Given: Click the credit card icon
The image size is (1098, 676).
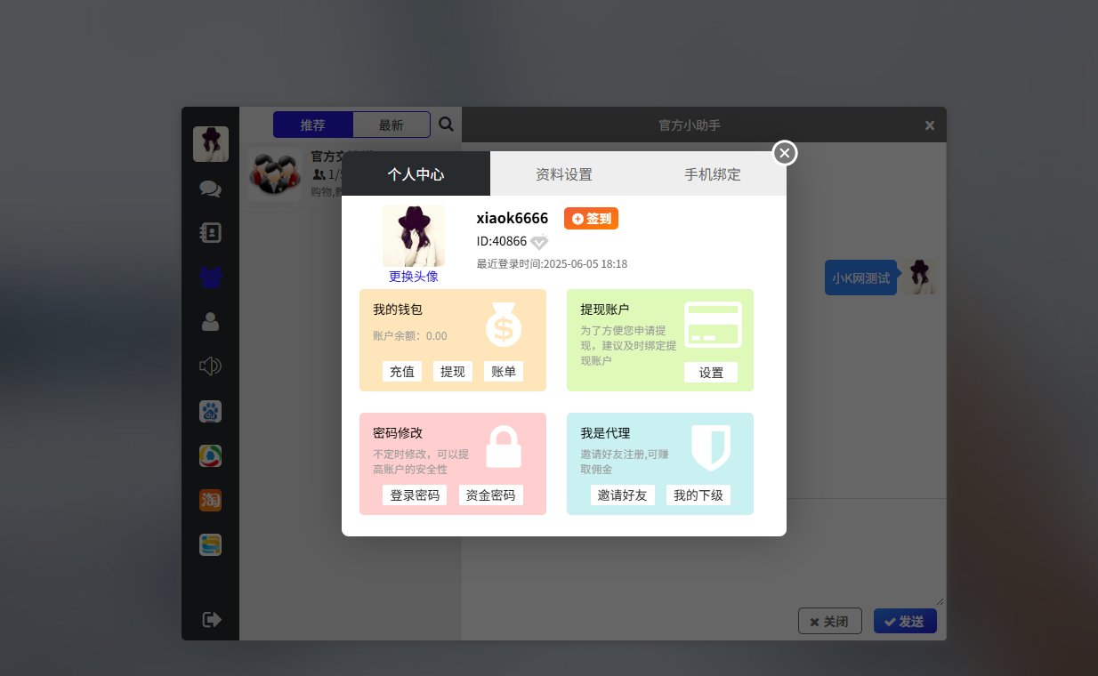Looking at the screenshot, I should point(713,325).
